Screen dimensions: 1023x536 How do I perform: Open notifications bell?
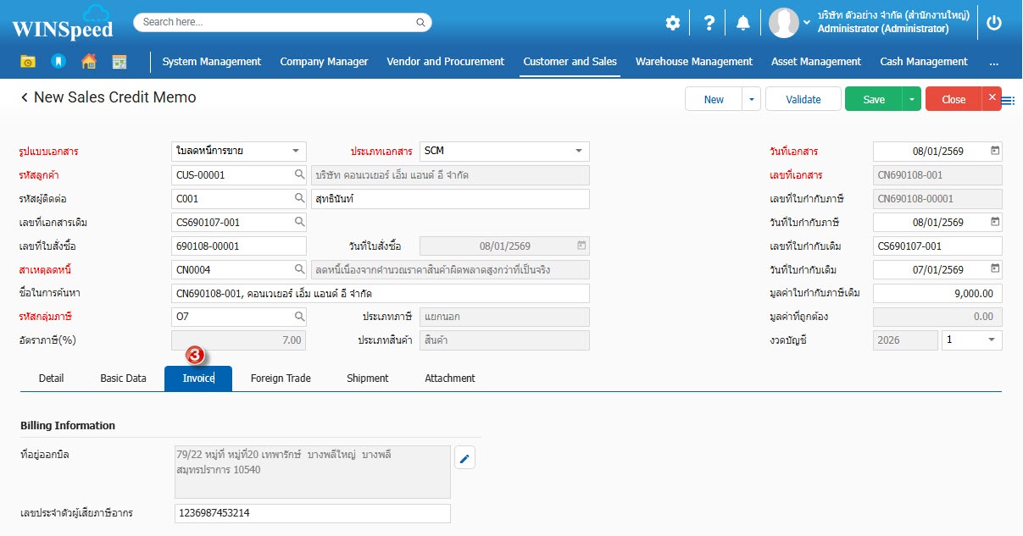click(742, 23)
